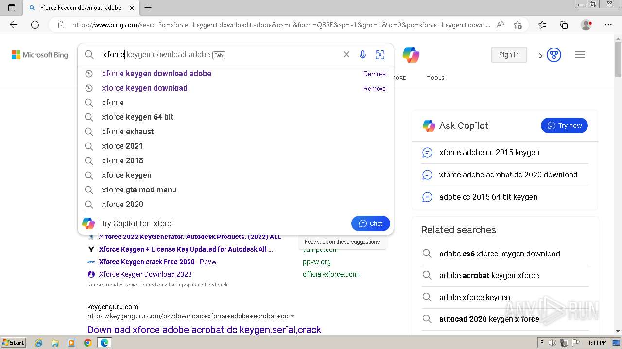Open File Explorer from the taskbar

pyautogui.click(x=55, y=343)
